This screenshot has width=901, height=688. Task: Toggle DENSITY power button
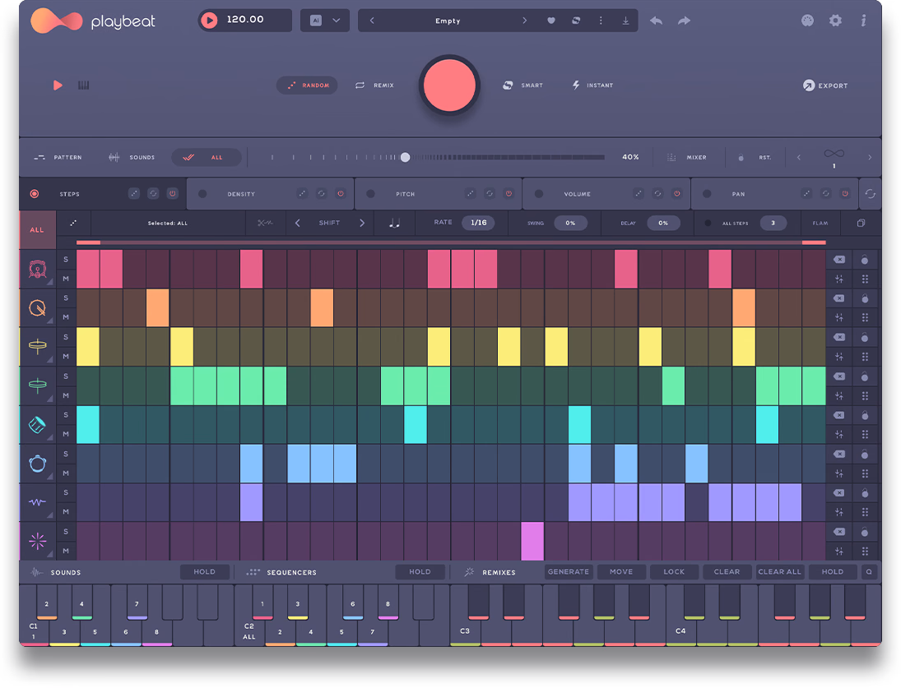click(x=341, y=193)
